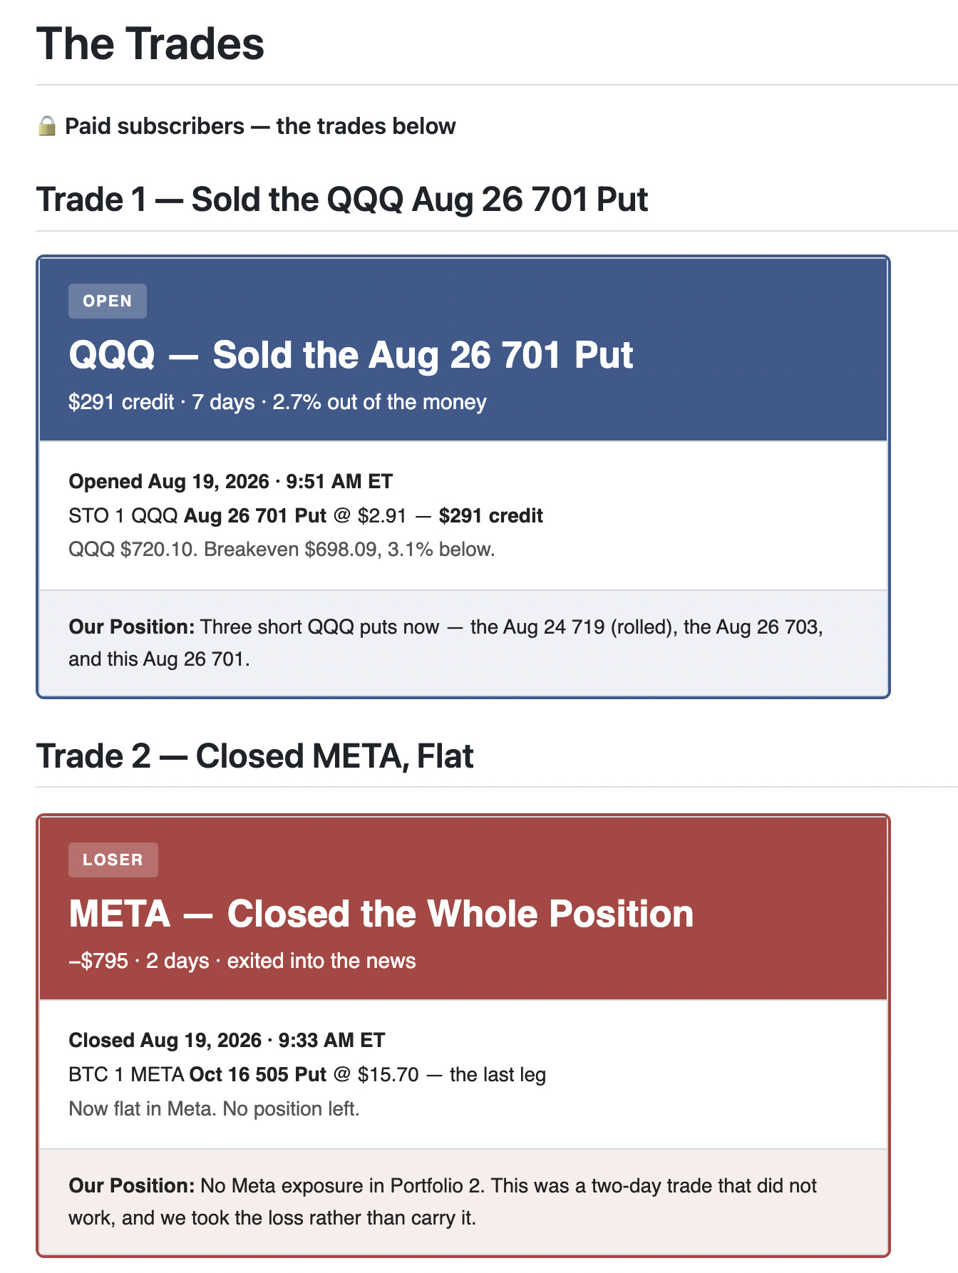Image resolution: width=958 pixels, height=1273 pixels.
Task: Click 'Paid subscribers — the trades below' text
Action: click(260, 126)
